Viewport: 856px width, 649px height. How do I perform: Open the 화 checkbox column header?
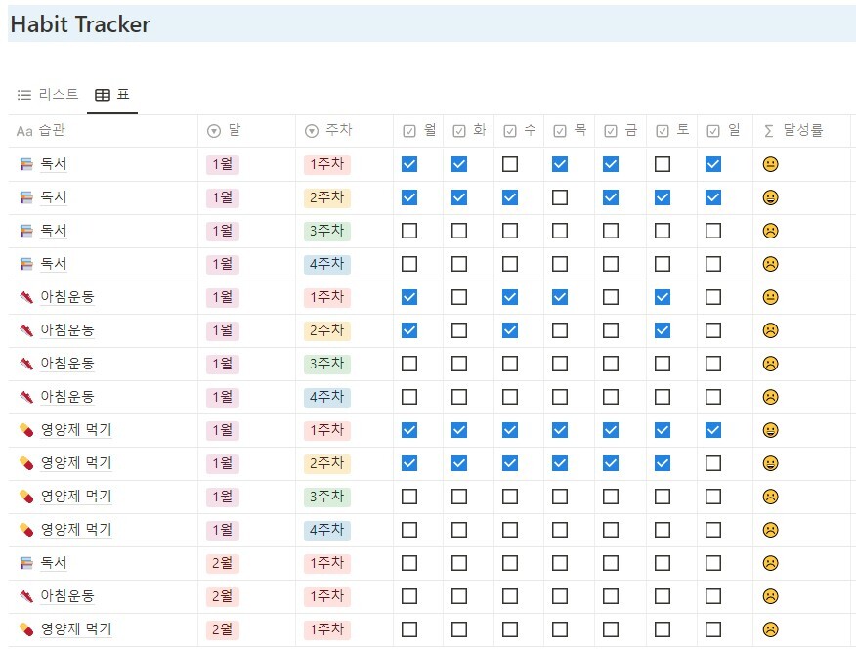click(x=468, y=131)
